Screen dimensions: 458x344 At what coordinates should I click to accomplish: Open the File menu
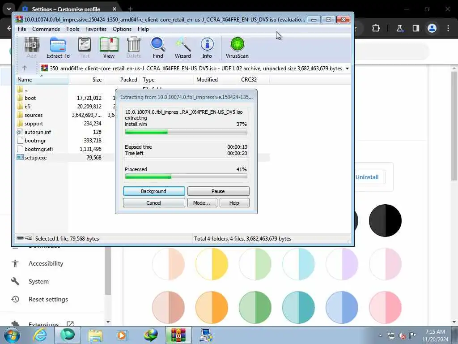(x=22, y=29)
